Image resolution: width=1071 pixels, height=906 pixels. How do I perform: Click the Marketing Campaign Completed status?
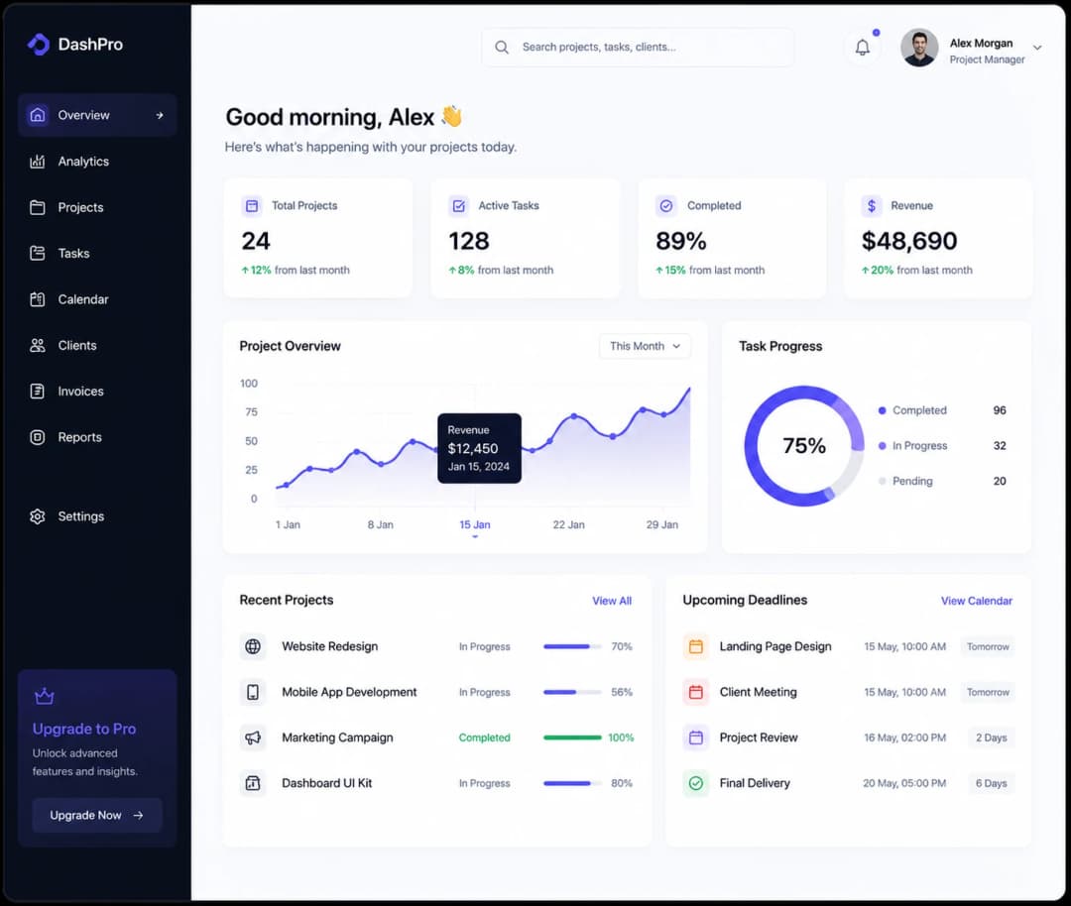pos(484,737)
